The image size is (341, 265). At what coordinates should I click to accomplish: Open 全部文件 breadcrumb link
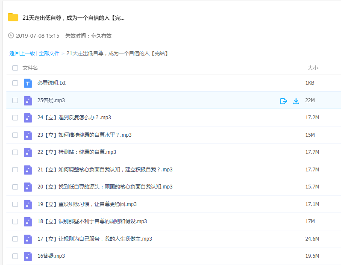point(49,53)
